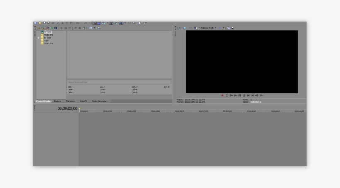Open a project using the folder icon
The image size is (340, 188).
tap(40, 23)
